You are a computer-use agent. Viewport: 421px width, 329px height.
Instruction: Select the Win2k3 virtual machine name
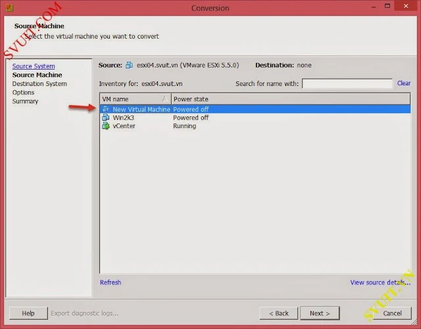point(123,118)
